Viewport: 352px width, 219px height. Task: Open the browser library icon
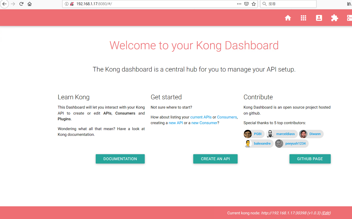[x=349, y=4]
